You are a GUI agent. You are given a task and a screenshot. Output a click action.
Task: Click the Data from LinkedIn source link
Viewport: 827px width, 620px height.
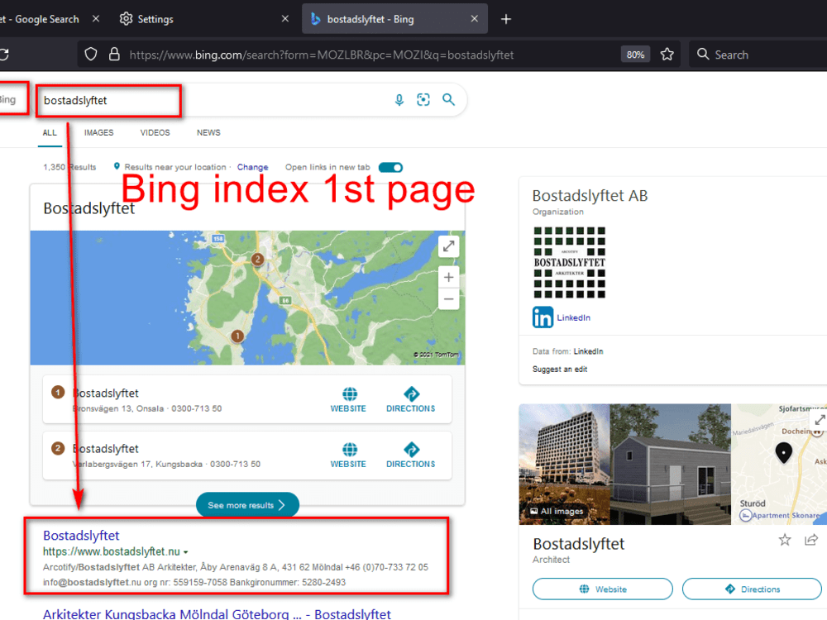point(588,351)
